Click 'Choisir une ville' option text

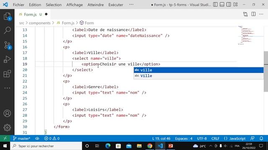point(120,64)
